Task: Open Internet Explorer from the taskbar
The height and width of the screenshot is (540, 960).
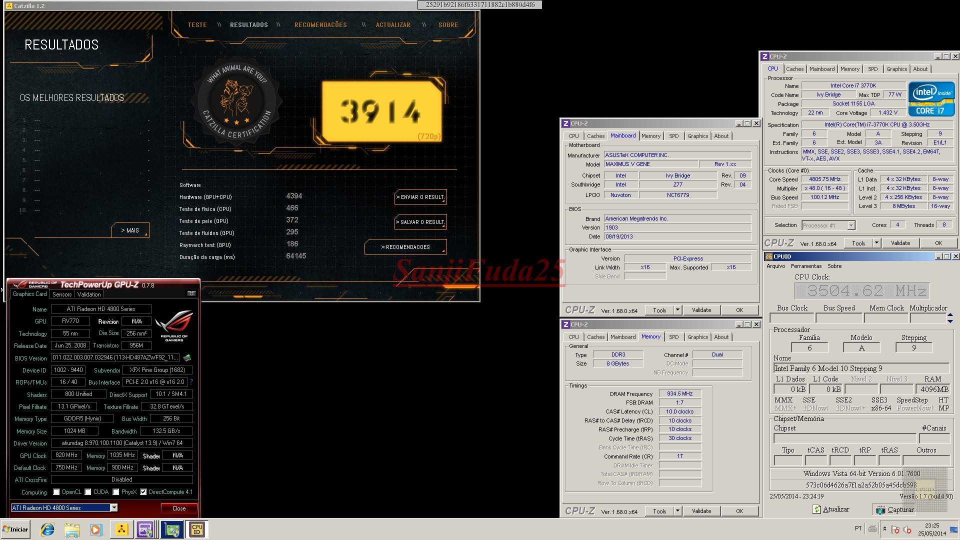Action: click(x=47, y=529)
